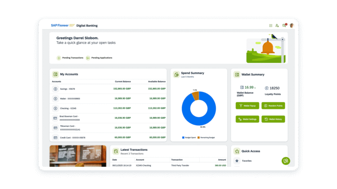
Task: Select Pending Transactions link
Action: pyautogui.click(x=73, y=58)
